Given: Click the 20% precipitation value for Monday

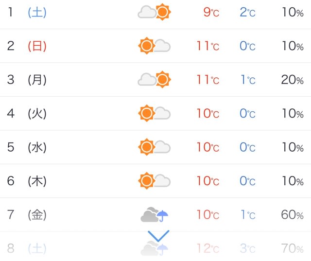Looking at the screenshot, I should (293, 80).
